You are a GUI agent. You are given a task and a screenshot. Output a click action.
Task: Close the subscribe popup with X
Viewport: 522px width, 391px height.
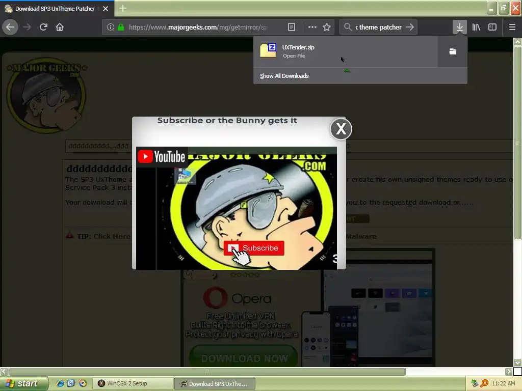[341, 129]
